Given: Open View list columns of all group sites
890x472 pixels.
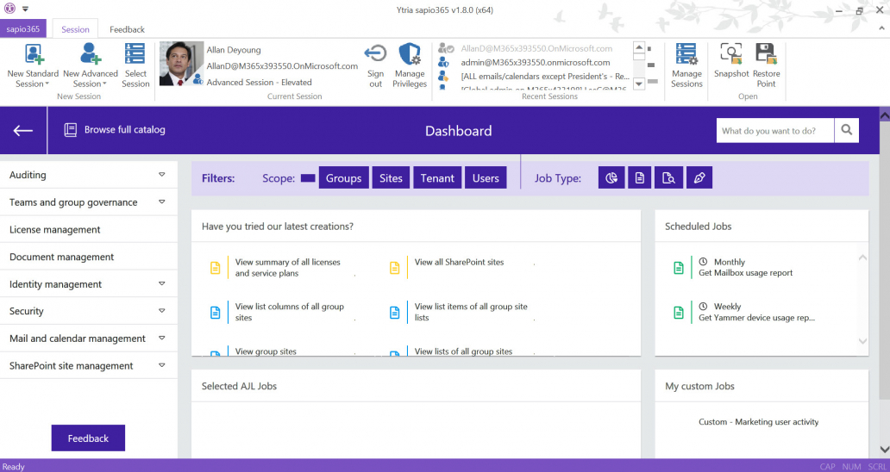Looking at the screenshot, I should 290,312.
